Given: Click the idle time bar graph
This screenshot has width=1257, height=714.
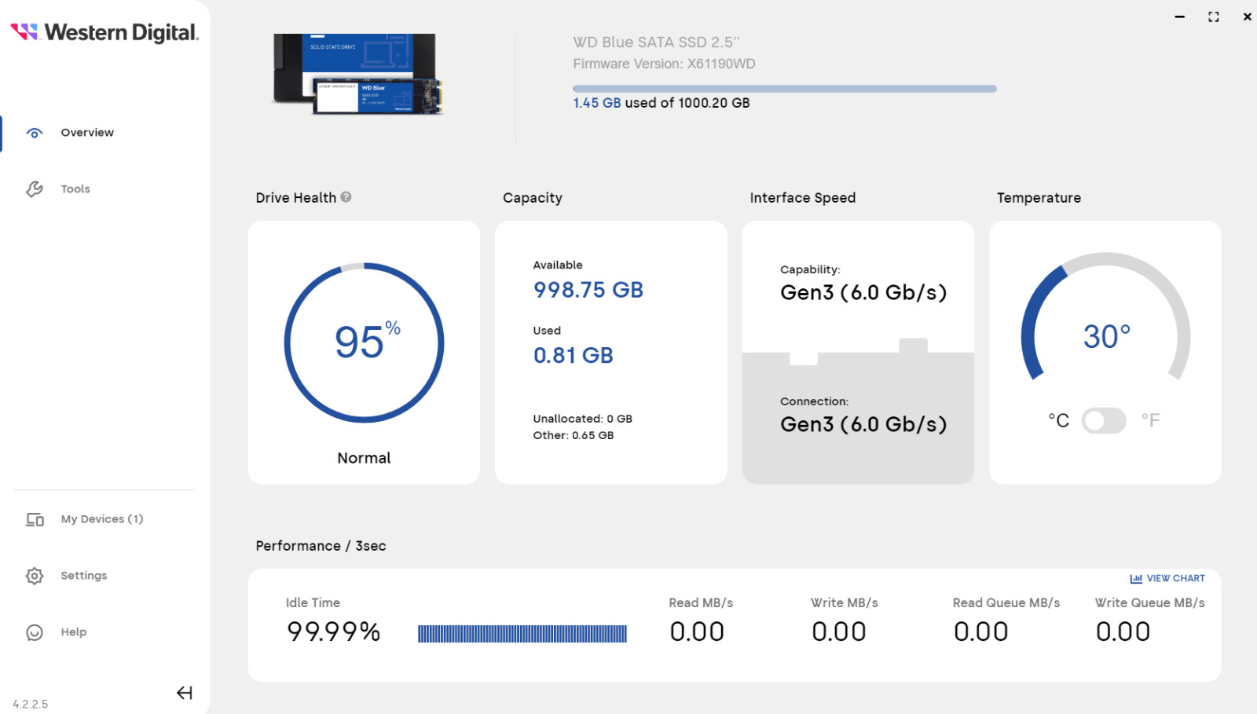Looking at the screenshot, I should click(x=522, y=634).
